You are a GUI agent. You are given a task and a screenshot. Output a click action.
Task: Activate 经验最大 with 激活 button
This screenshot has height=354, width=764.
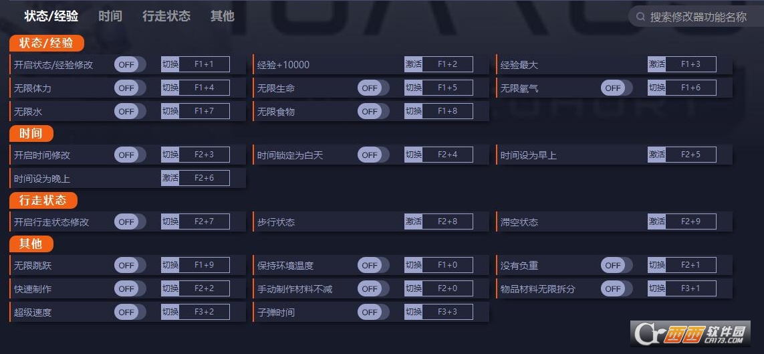pyautogui.click(x=656, y=64)
